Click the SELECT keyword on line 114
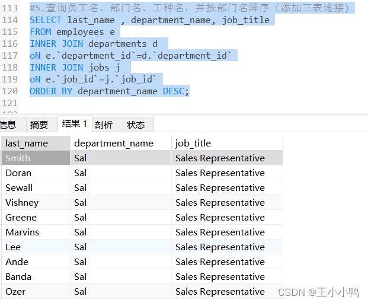368x303 pixels. click(46, 20)
